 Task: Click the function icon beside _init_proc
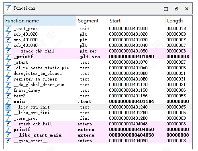[x=8, y=28]
